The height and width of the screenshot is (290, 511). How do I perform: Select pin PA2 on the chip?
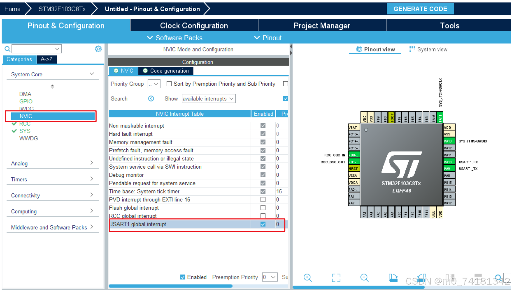[354, 203]
